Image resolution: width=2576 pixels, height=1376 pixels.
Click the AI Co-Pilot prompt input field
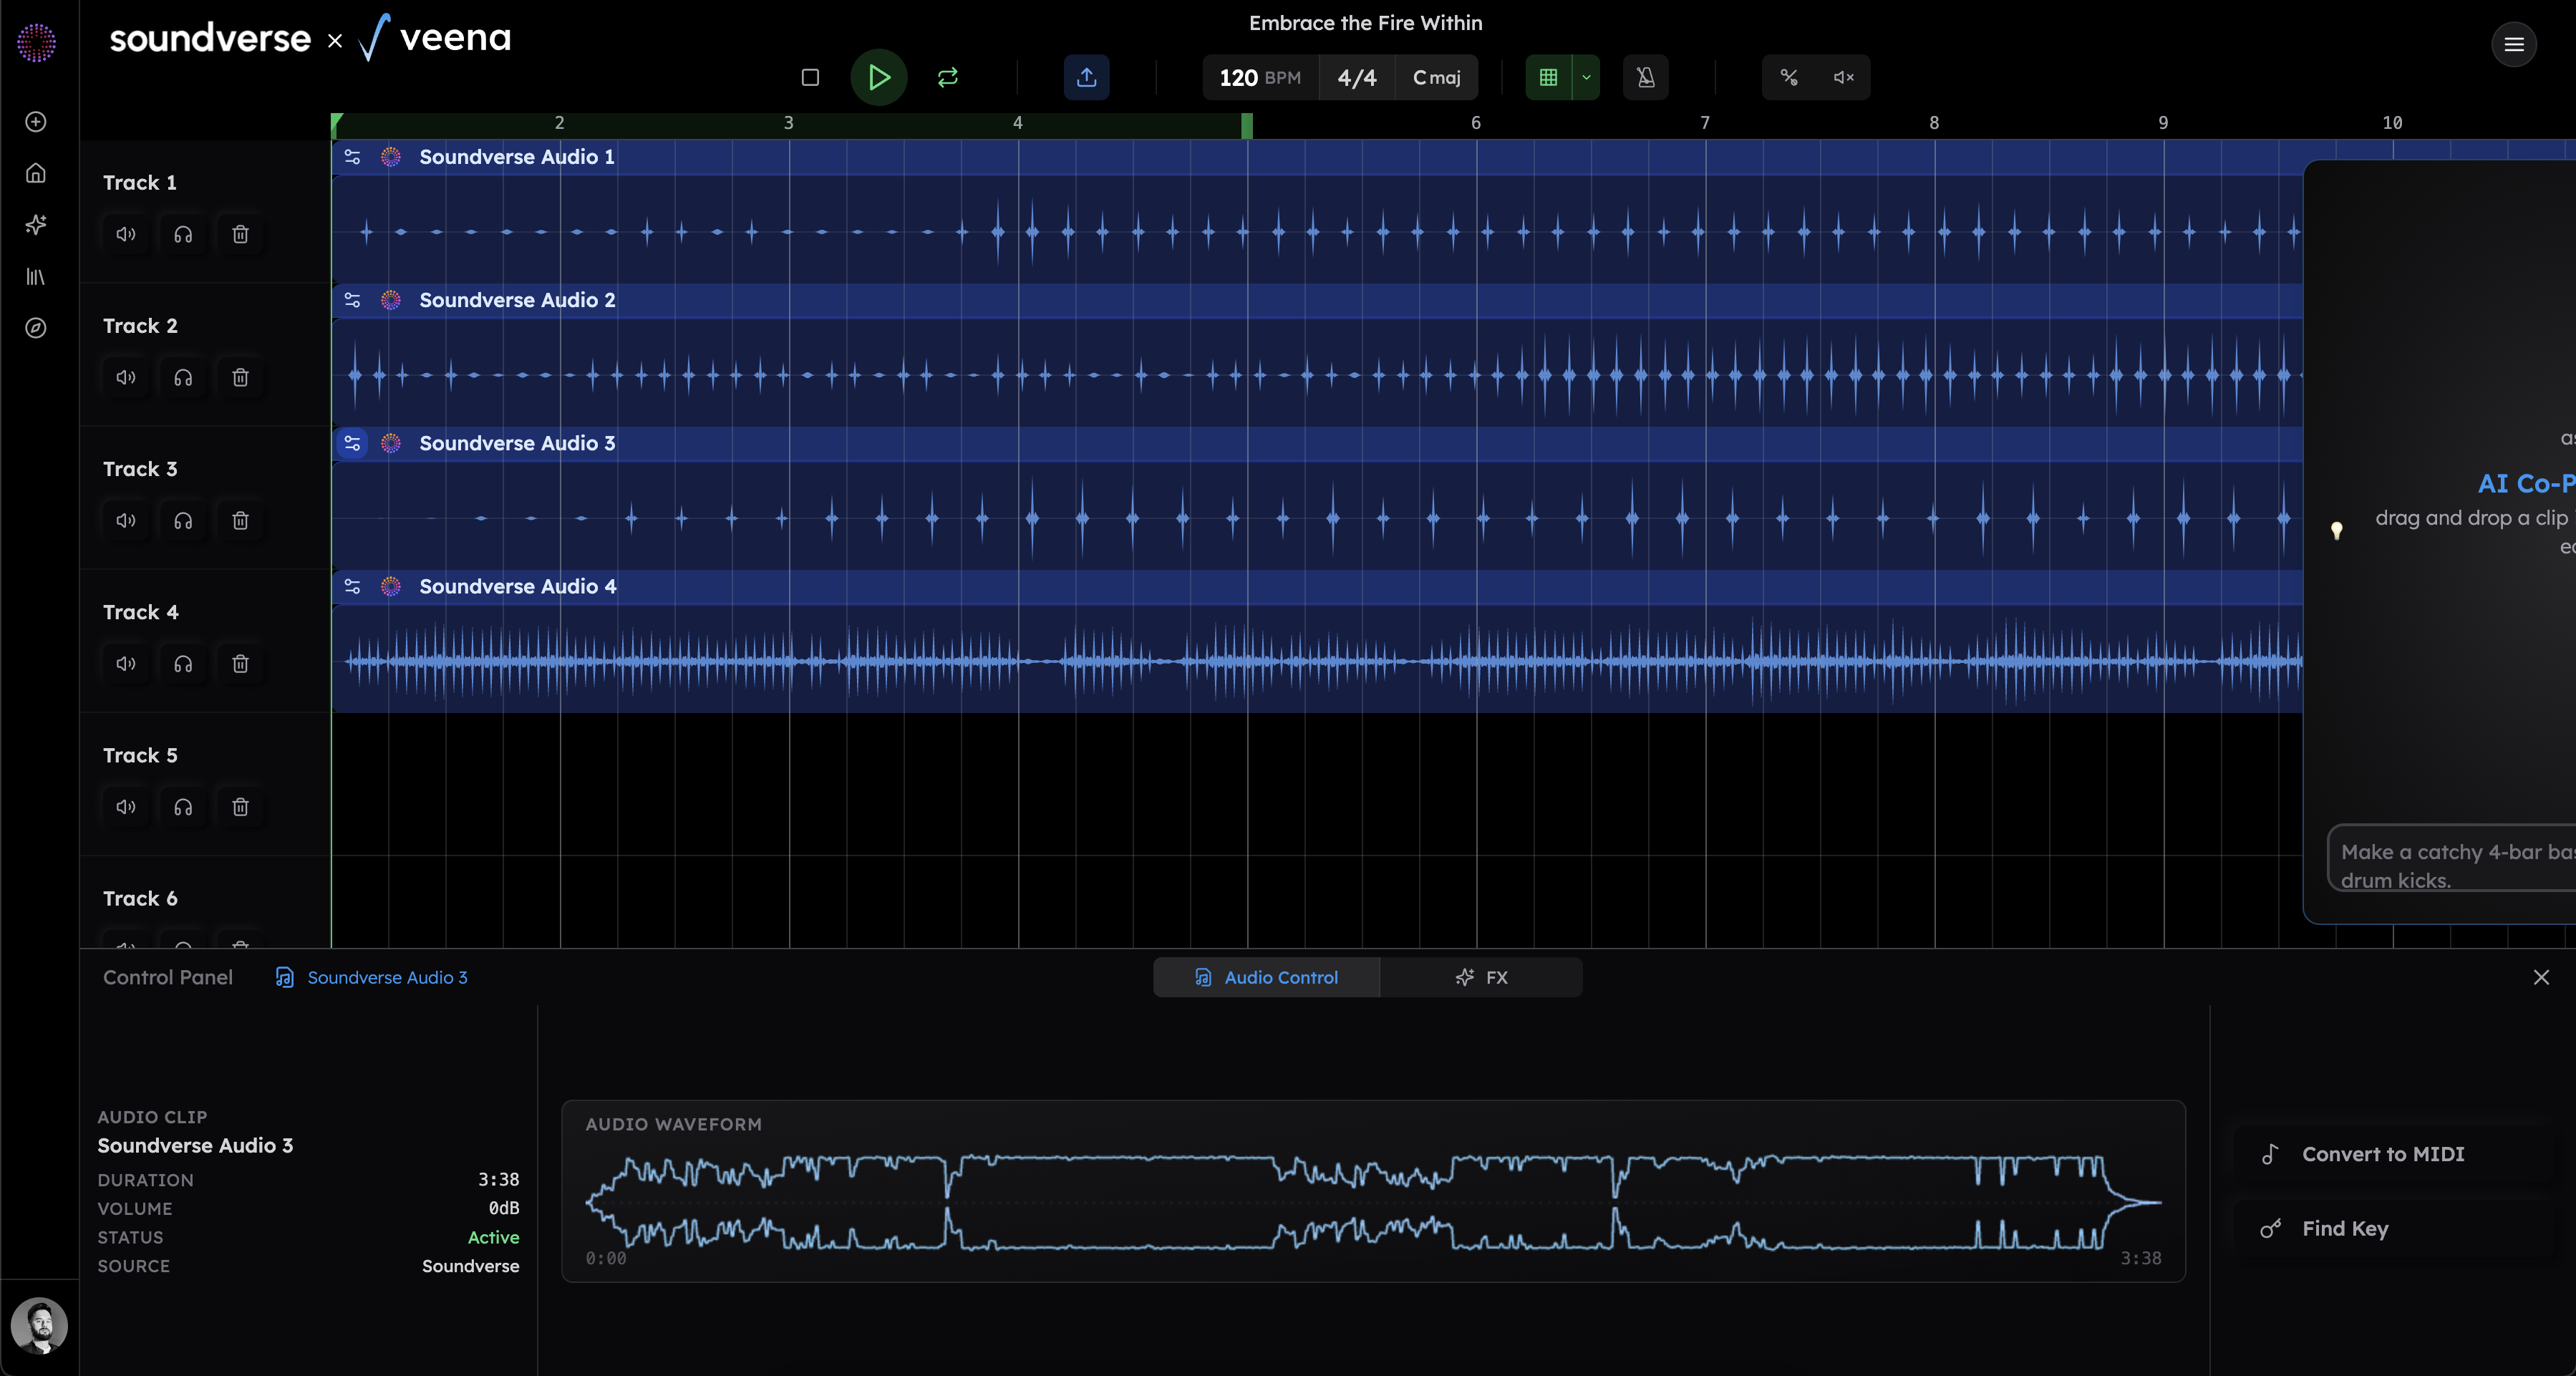pos(2452,858)
